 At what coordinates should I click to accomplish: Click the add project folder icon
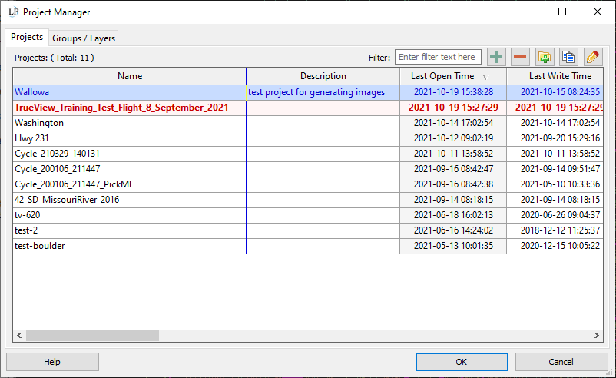(545, 58)
